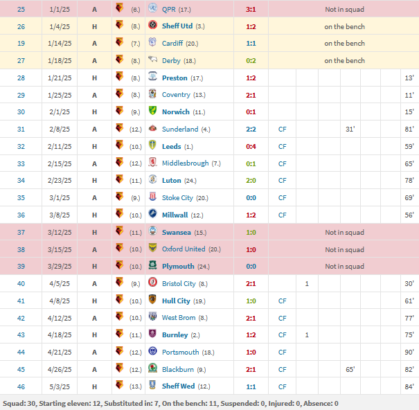Click the goal count 1 in Bristol City row

[307, 284]
